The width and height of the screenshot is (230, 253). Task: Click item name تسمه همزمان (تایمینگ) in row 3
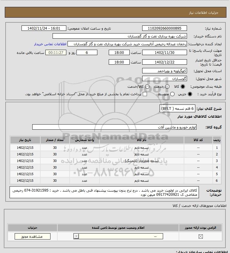[142, 161]
